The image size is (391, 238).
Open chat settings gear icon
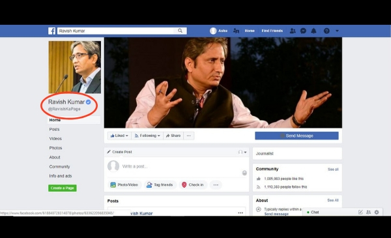tap(377, 212)
